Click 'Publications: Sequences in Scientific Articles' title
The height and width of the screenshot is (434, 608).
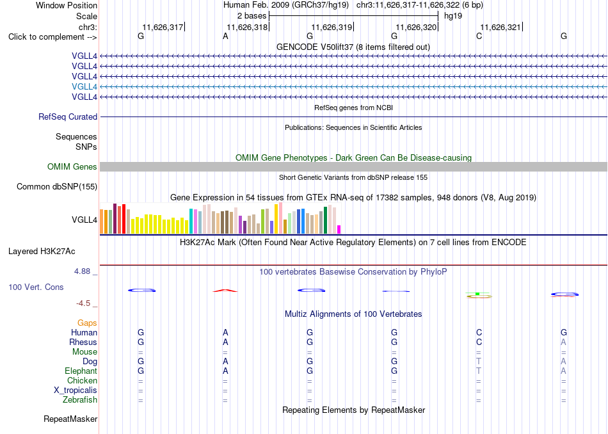click(x=353, y=127)
